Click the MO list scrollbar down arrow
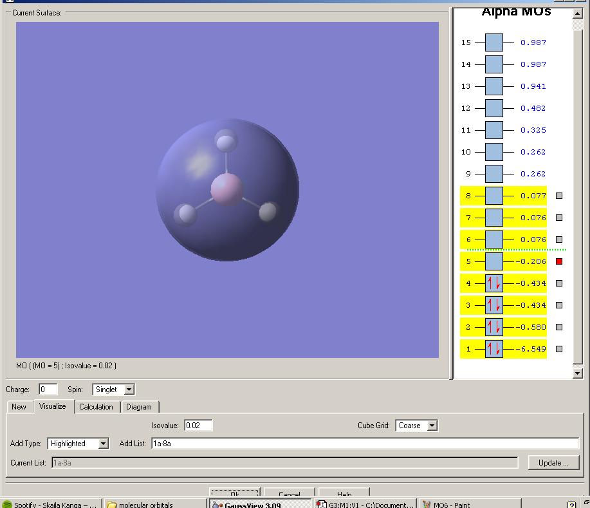The width and height of the screenshot is (590, 508). 577,373
